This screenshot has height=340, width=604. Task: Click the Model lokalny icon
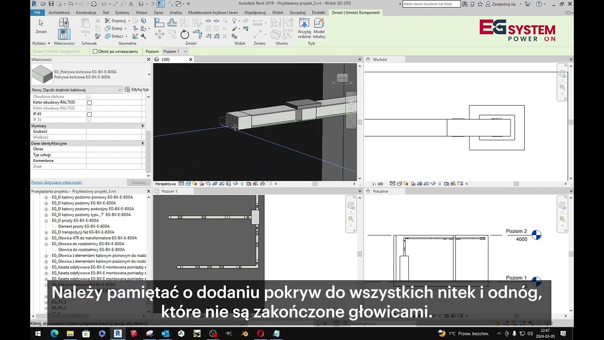pos(319,23)
